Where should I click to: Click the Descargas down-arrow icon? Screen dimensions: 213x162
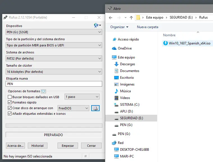[x=116, y=64]
